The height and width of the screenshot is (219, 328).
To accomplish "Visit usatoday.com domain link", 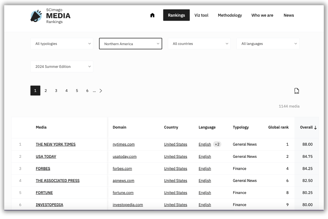I will (124, 156).
